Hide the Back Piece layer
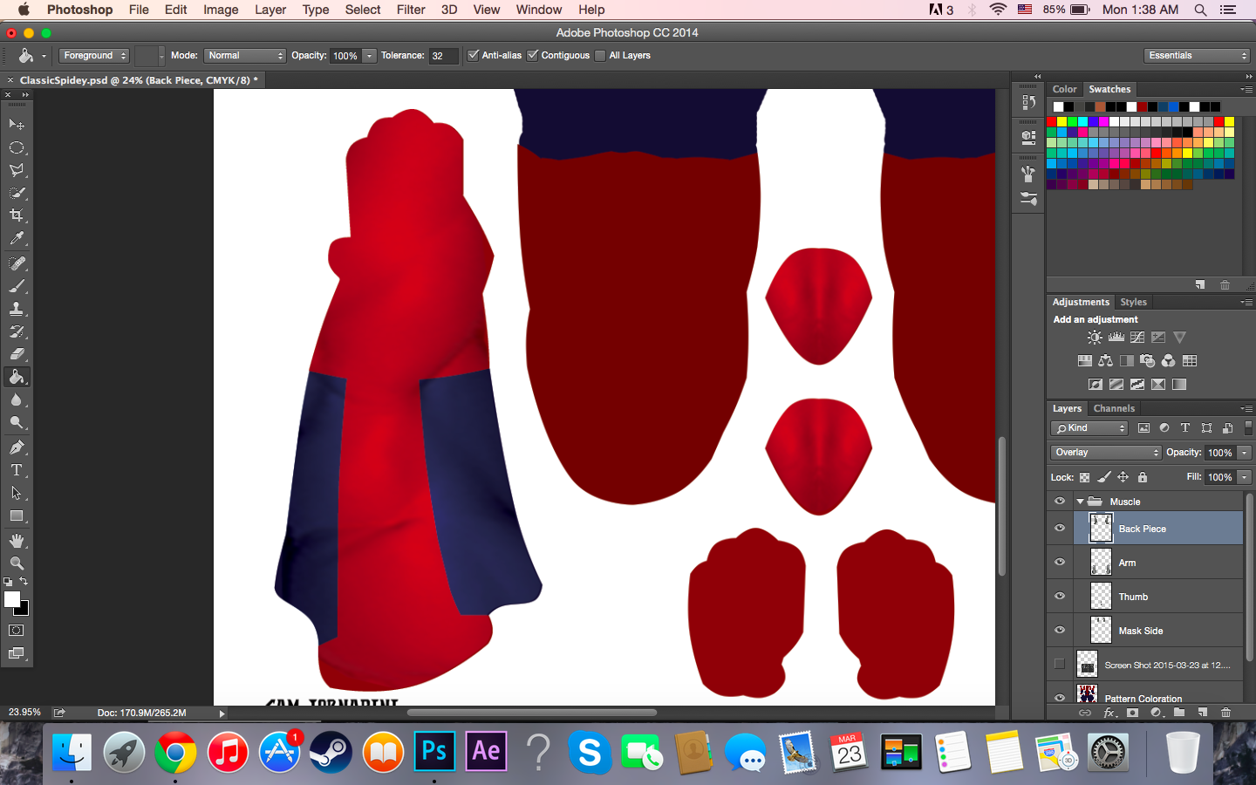 1060,529
